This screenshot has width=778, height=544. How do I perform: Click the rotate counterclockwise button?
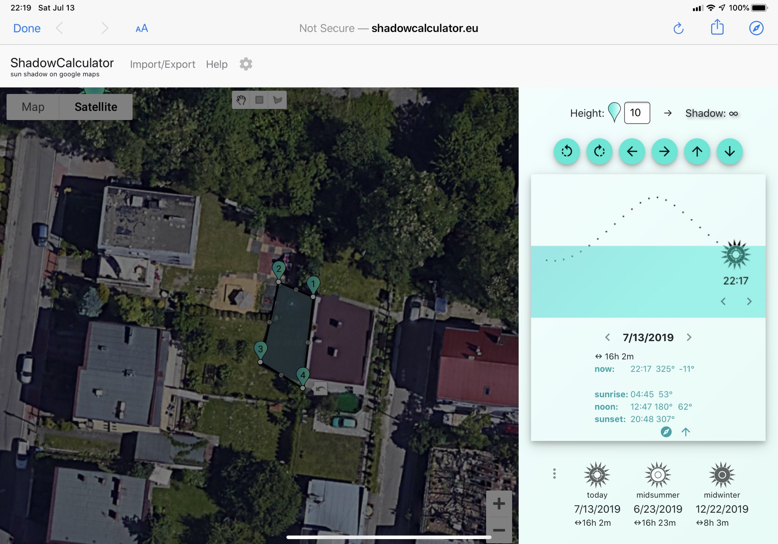(566, 151)
